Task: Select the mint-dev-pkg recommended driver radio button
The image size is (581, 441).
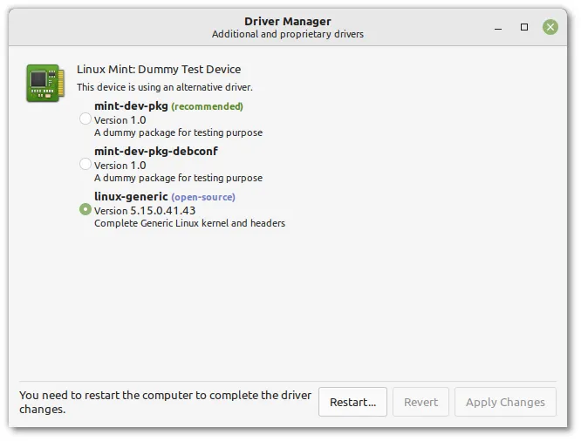Action: [x=85, y=119]
